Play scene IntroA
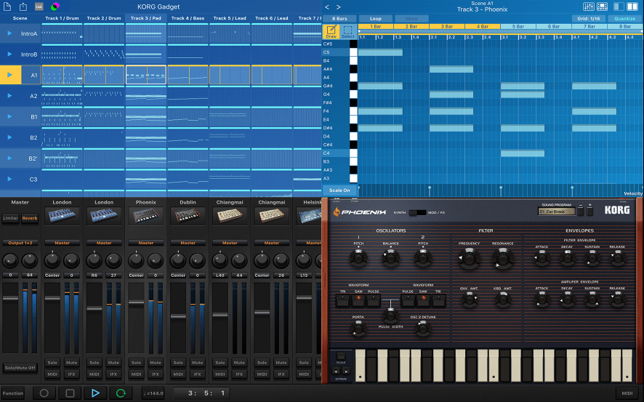This screenshot has width=644, height=402. coord(9,33)
